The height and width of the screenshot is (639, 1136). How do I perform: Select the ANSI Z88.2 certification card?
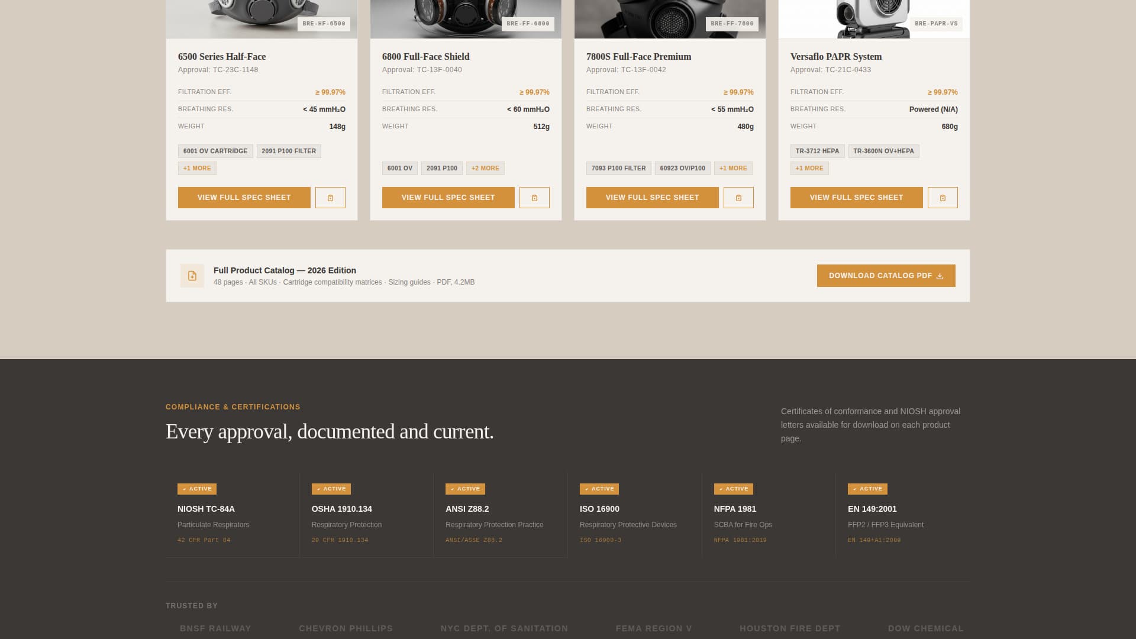click(x=501, y=515)
